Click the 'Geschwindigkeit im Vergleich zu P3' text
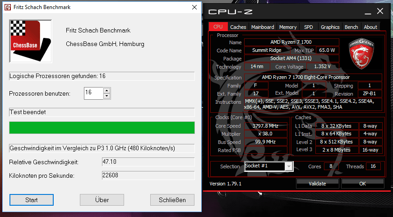The width and height of the screenshot is (393, 217). point(92,148)
